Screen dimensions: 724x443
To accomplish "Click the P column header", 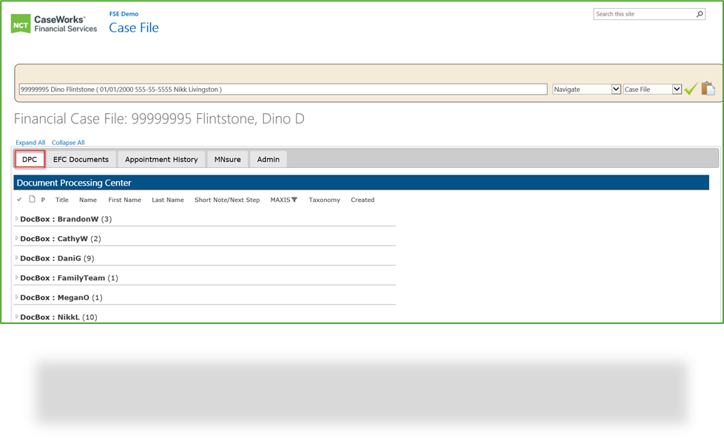I will click(41, 200).
